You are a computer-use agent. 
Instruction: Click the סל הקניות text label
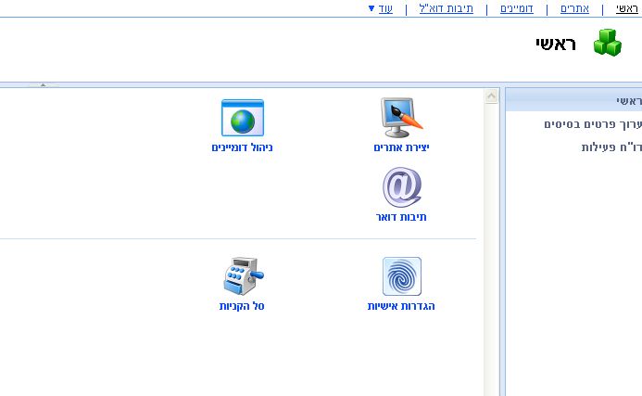[x=242, y=306]
